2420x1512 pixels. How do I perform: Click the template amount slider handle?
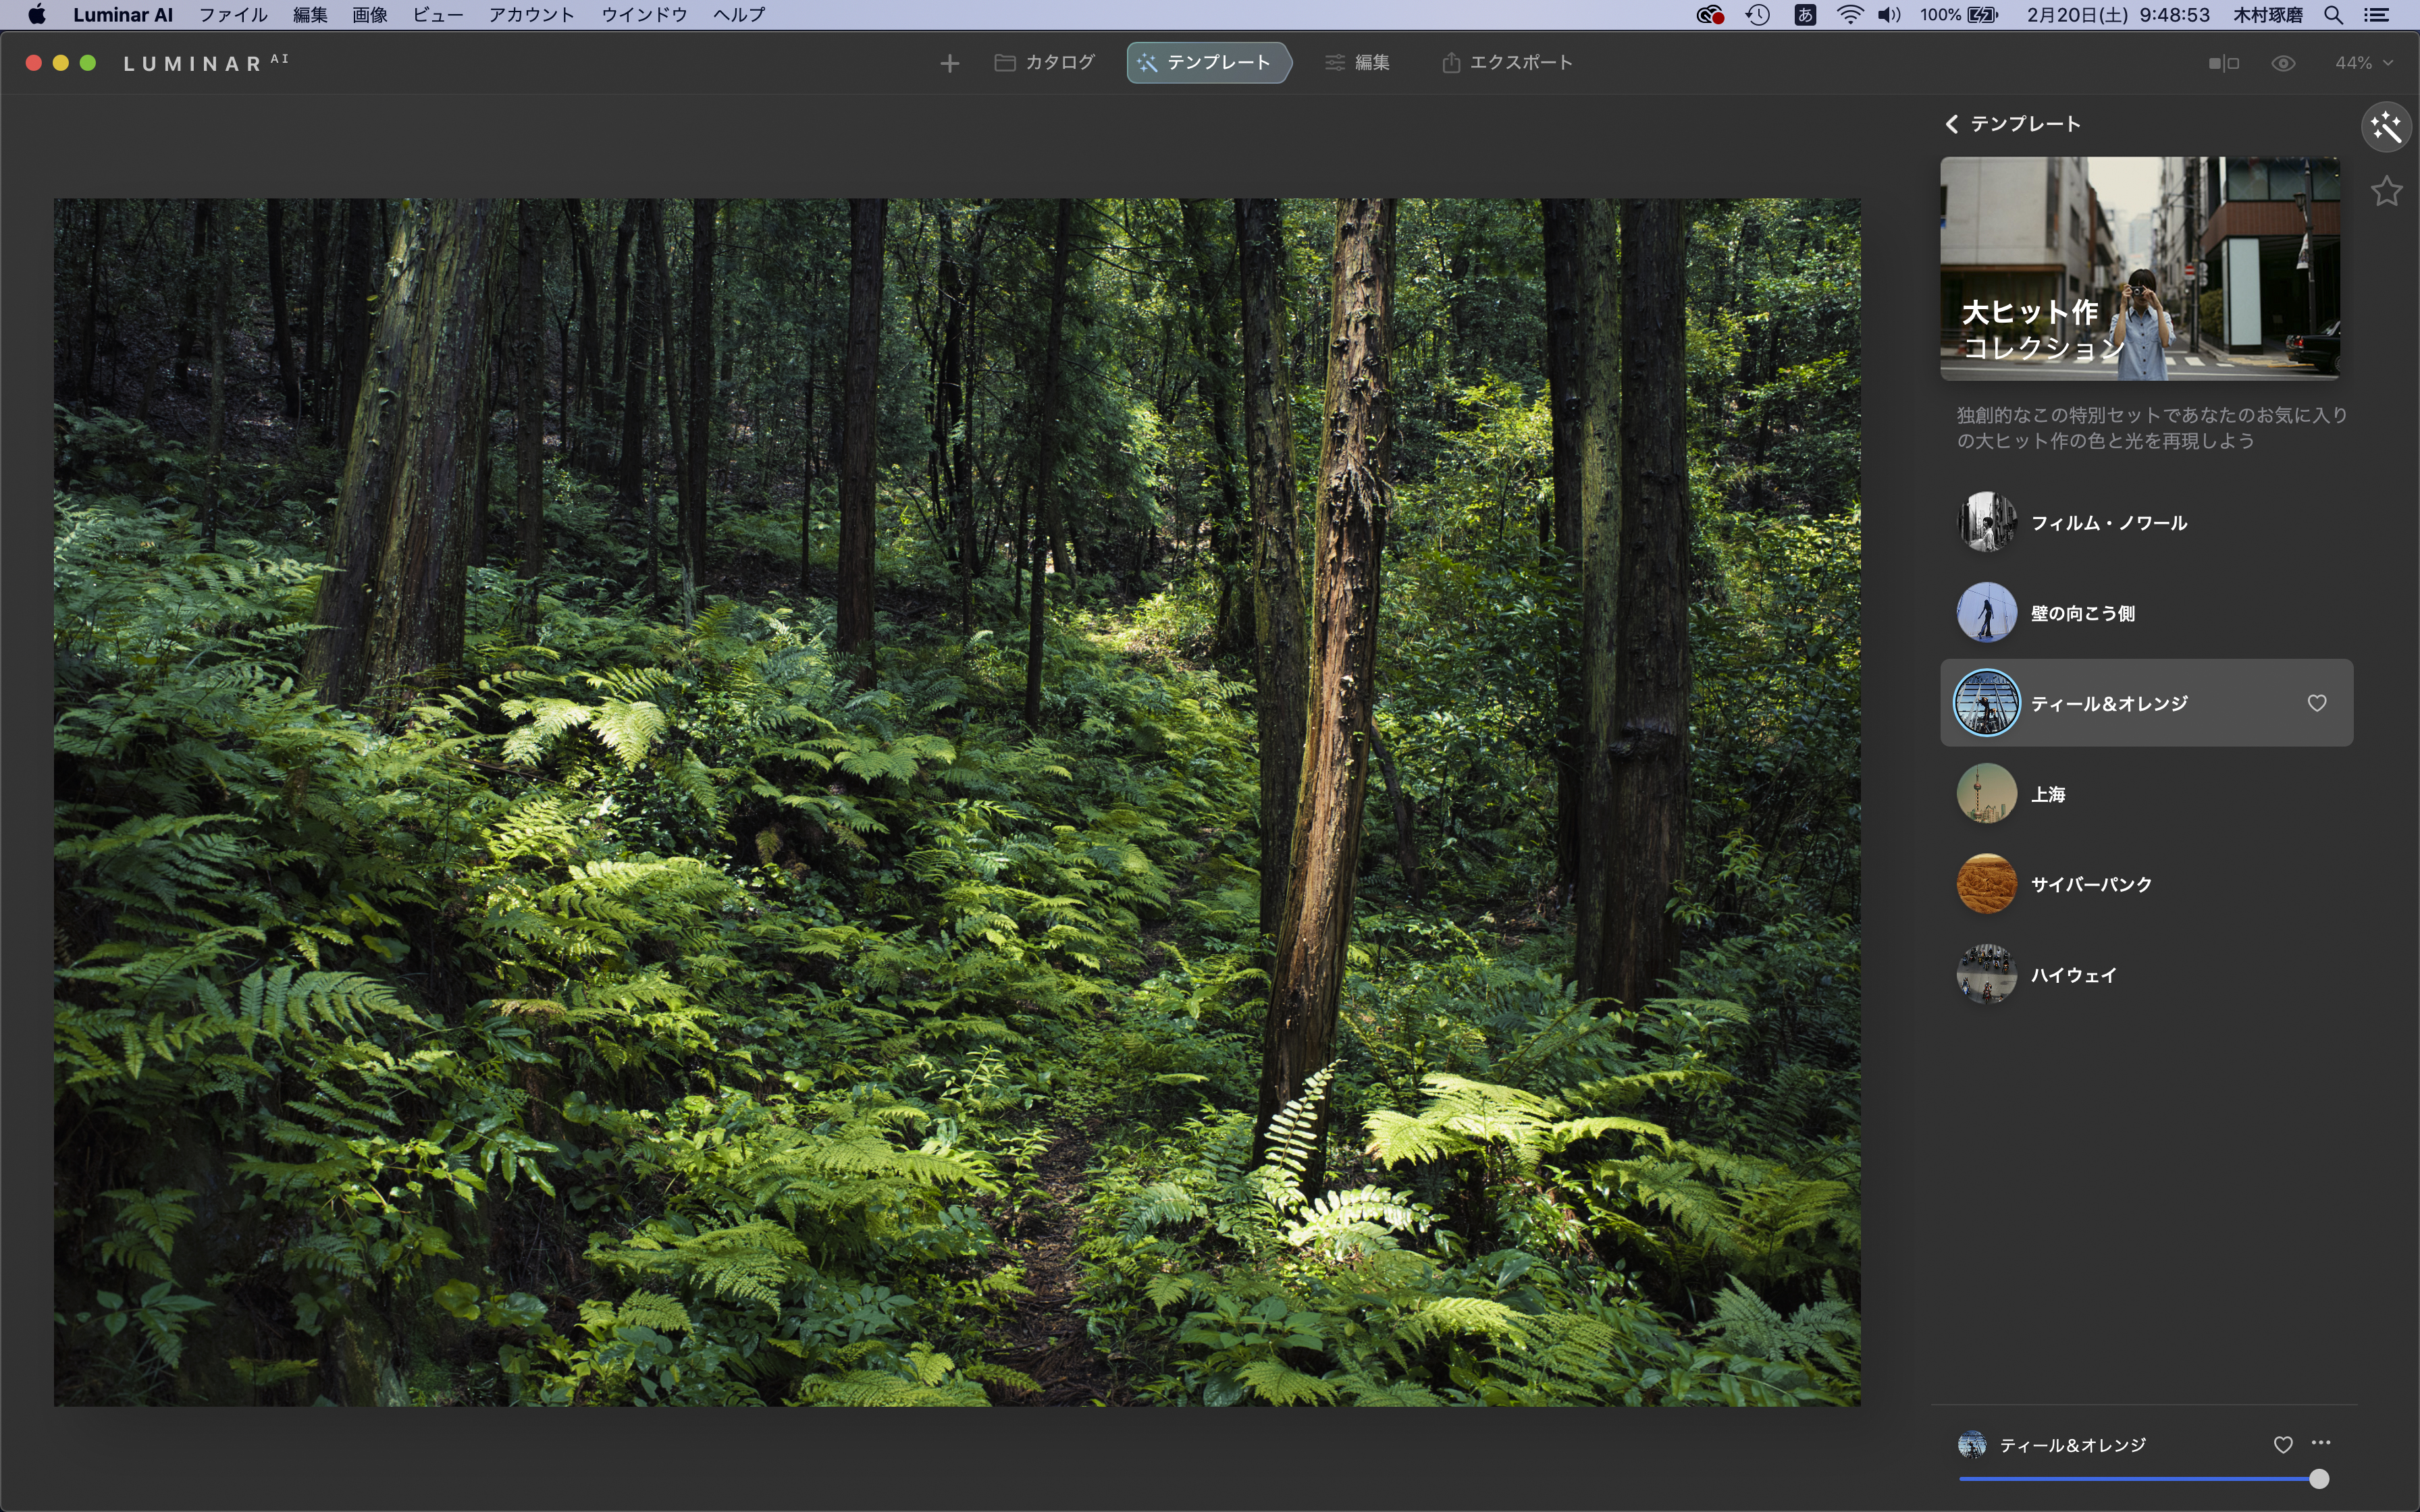point(2318,1479)
